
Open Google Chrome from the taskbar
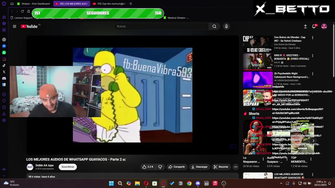pos(189,183)
